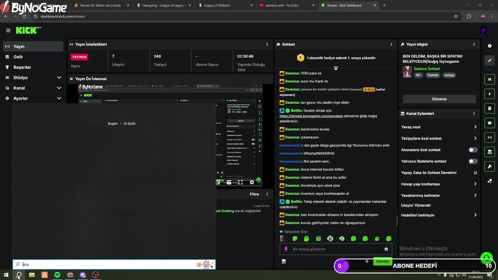Click the Just Chatting link in activity feed
Screen dimensions: 498x280
224,211
